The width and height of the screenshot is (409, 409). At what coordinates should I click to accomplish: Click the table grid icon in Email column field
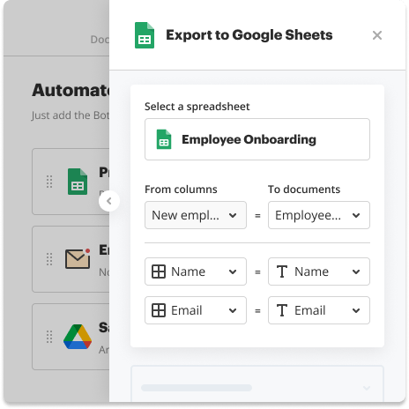tap(159, 310)
